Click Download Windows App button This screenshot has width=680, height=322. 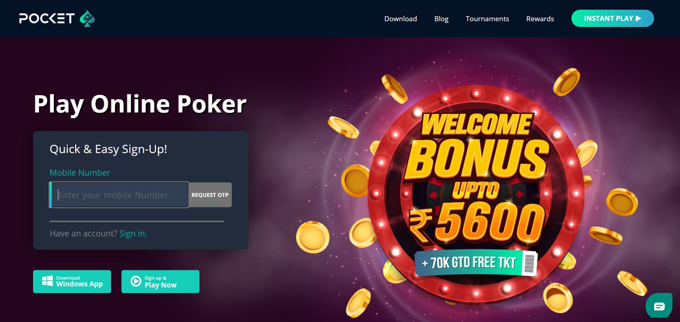pos(72,281)
